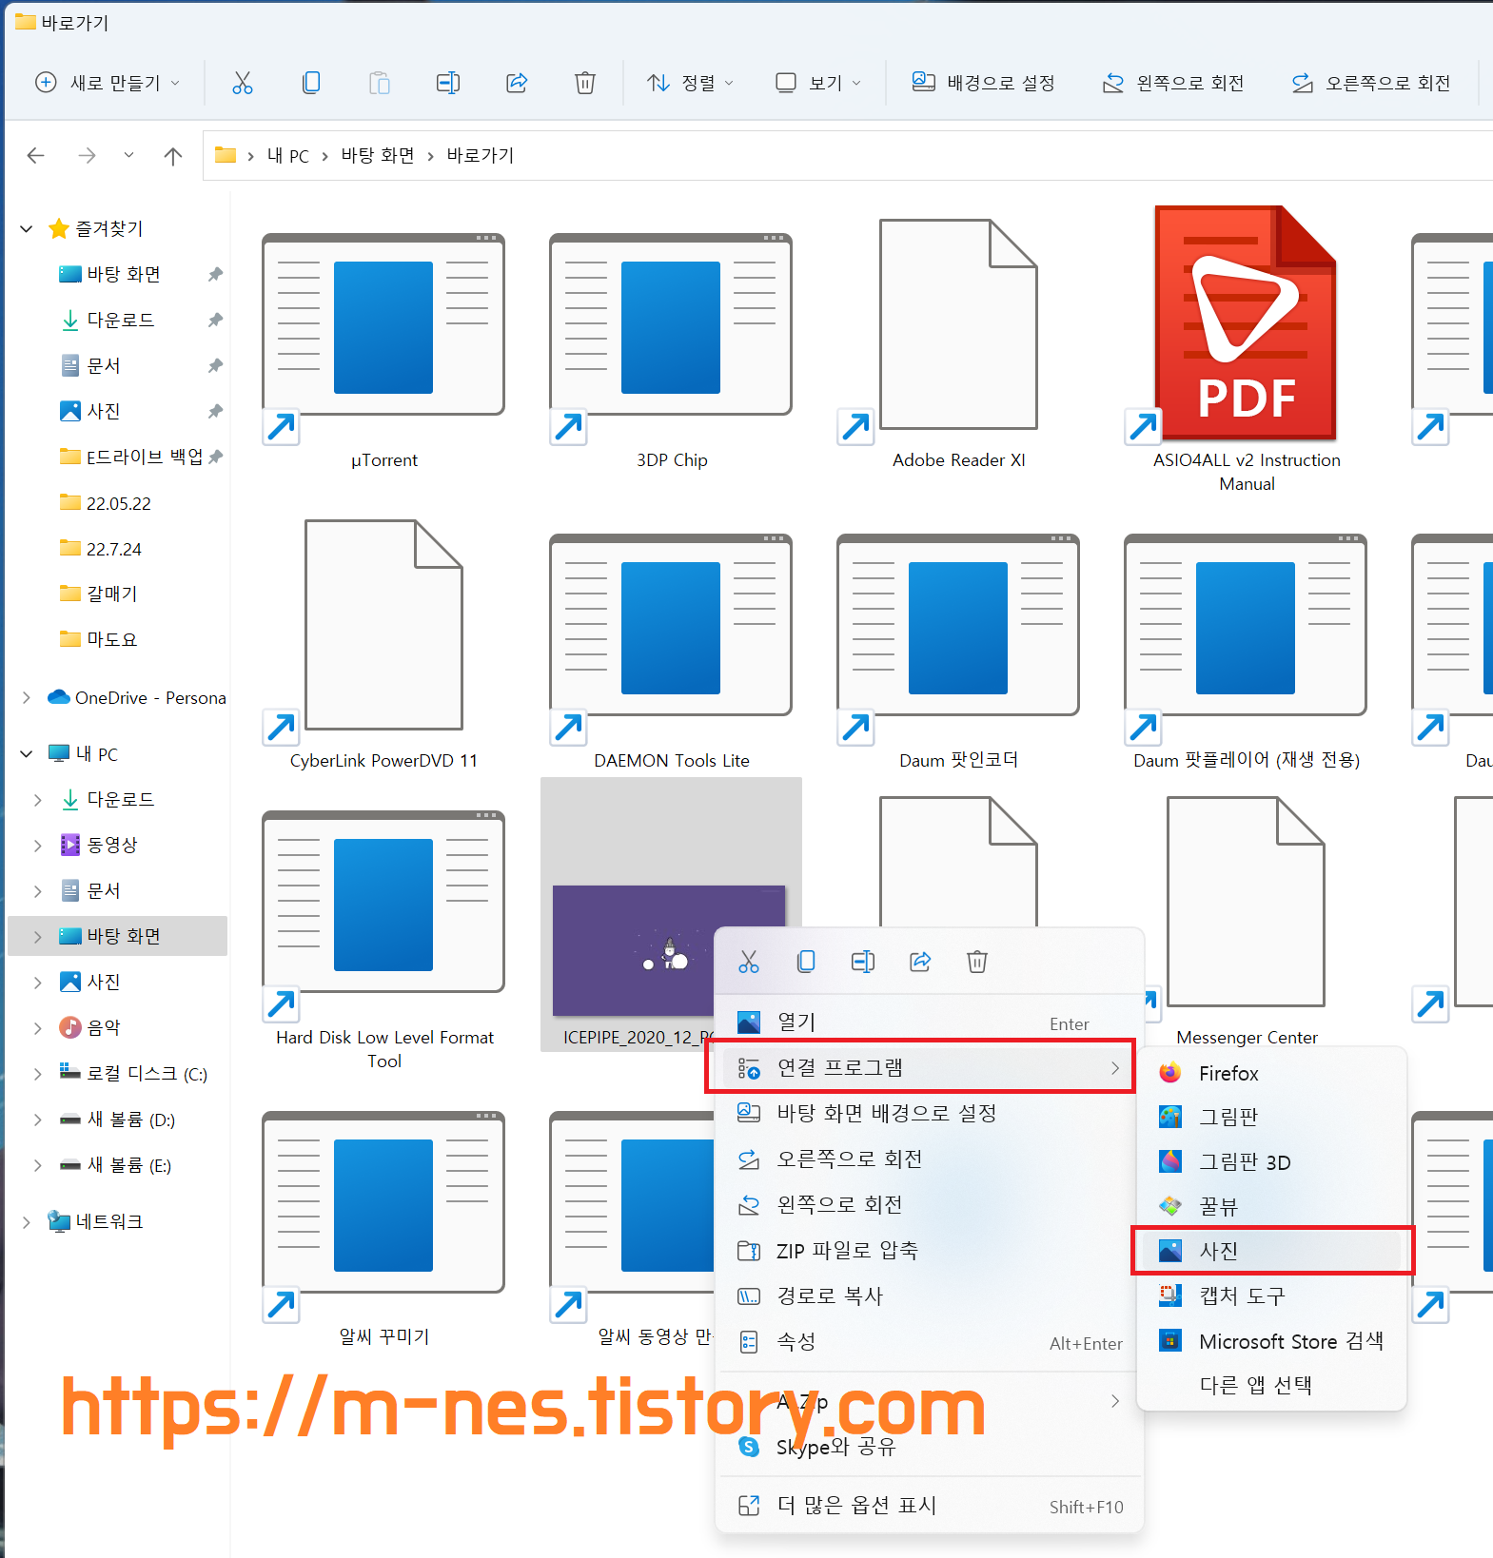Choose 열기 in context menu
Screen dimensions: 1493x1558
pyautogui.click(x=929, y=1022)
